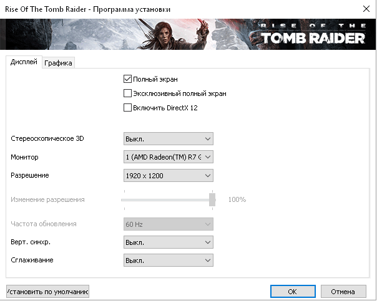Open the Стереоскопическое 3D dropdown
This screenshot has width=377, height=301.
click(x=169, y=139)
